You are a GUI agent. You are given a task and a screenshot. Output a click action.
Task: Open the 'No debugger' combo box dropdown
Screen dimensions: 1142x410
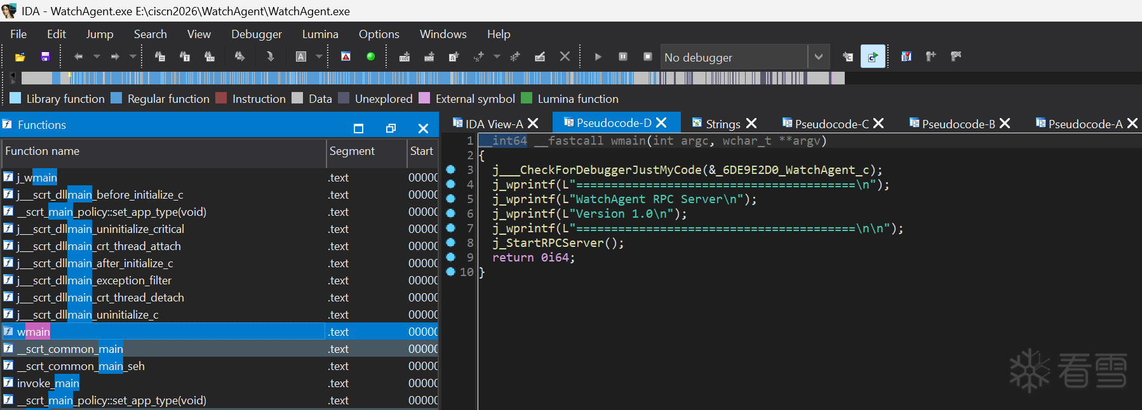click(x=819, y=57)
